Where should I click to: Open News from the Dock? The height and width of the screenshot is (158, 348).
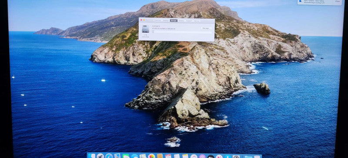point(219,156)
